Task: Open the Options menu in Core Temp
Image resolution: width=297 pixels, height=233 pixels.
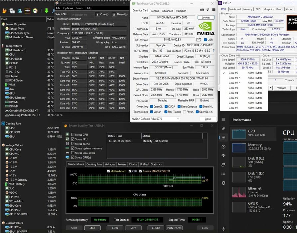Action: pyautogui.click(x=68, y=8)
